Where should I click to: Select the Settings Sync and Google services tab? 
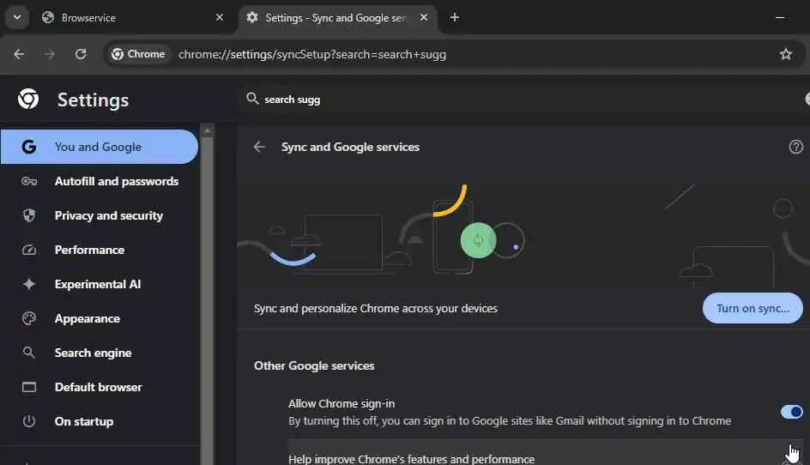tap(338, 17)
